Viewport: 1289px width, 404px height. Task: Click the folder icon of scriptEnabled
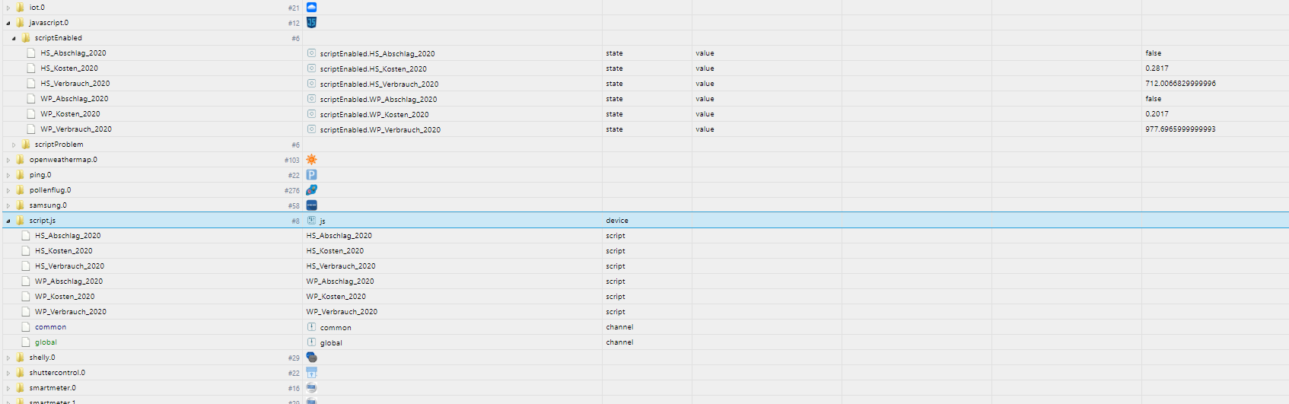tap(26, 37)
